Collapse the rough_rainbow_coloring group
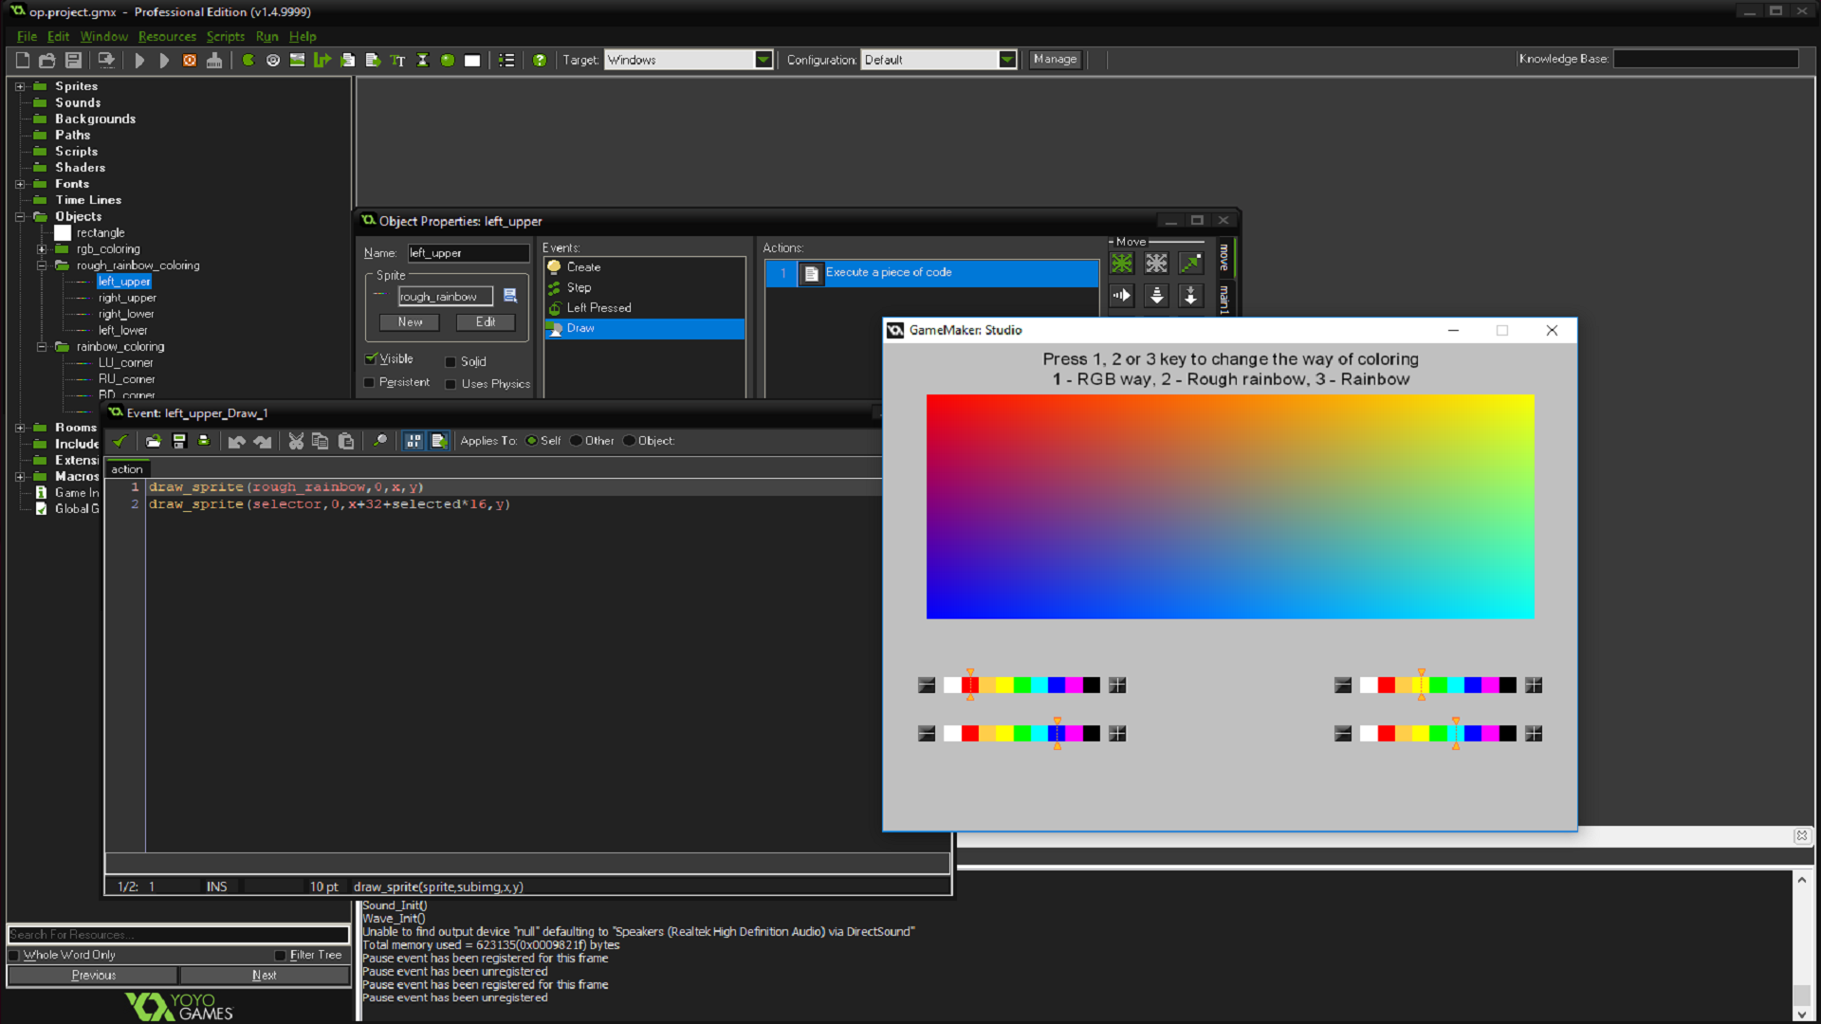Viewport: 1821px width, 1024px height. 42,265
